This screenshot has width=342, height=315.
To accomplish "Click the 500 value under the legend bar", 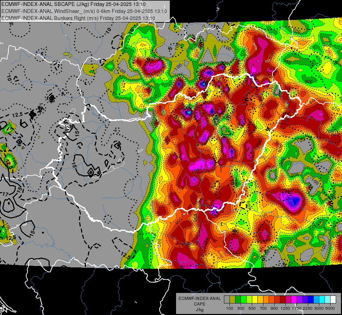I will [x=252, y=308].
